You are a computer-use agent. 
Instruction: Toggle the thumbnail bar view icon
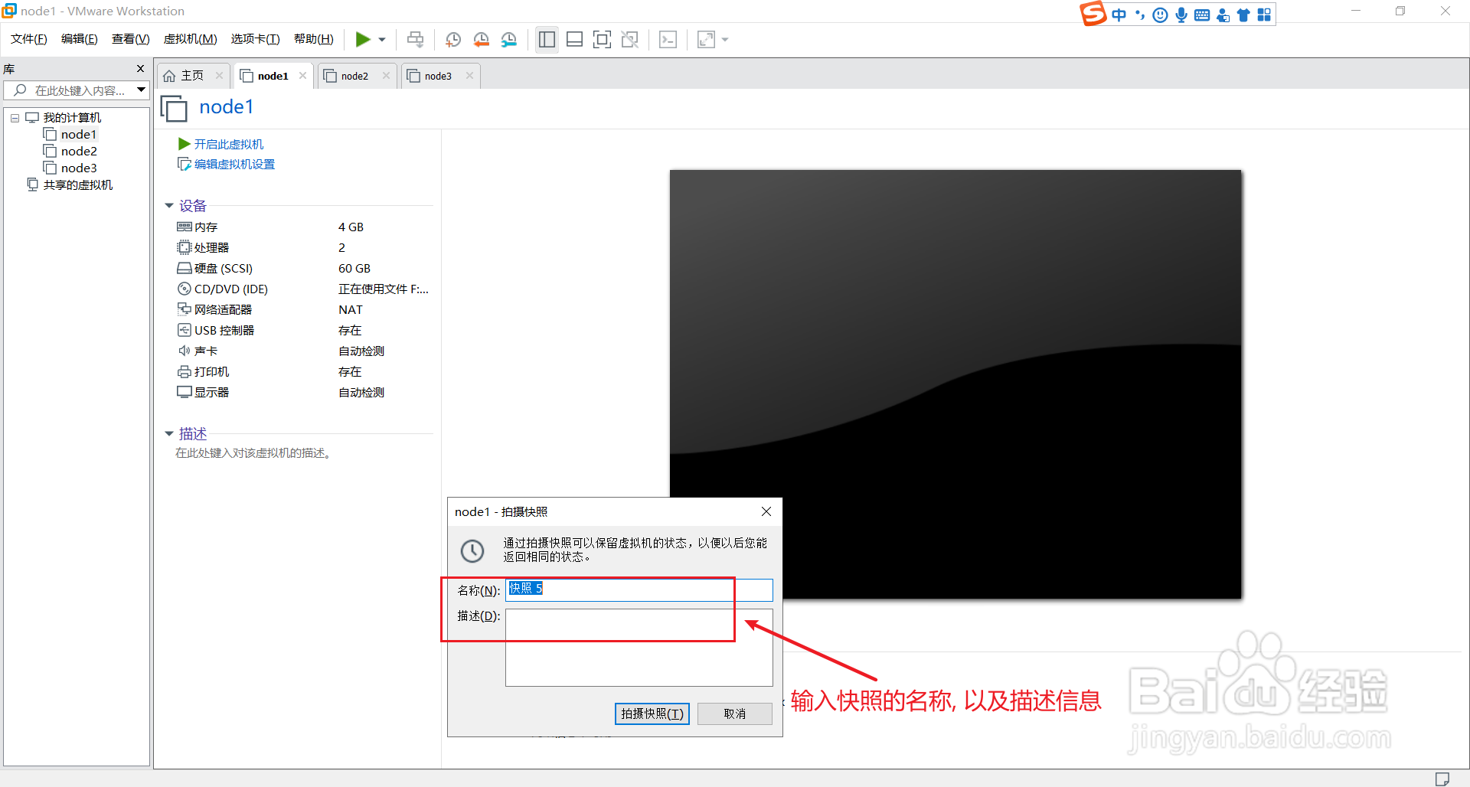pyautogui.click(x=574, y=39)
